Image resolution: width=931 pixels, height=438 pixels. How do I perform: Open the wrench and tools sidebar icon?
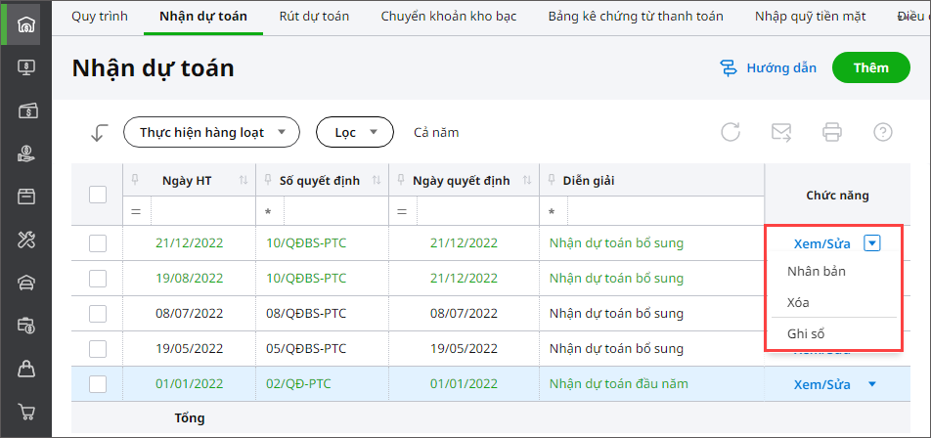pos(27,240)
